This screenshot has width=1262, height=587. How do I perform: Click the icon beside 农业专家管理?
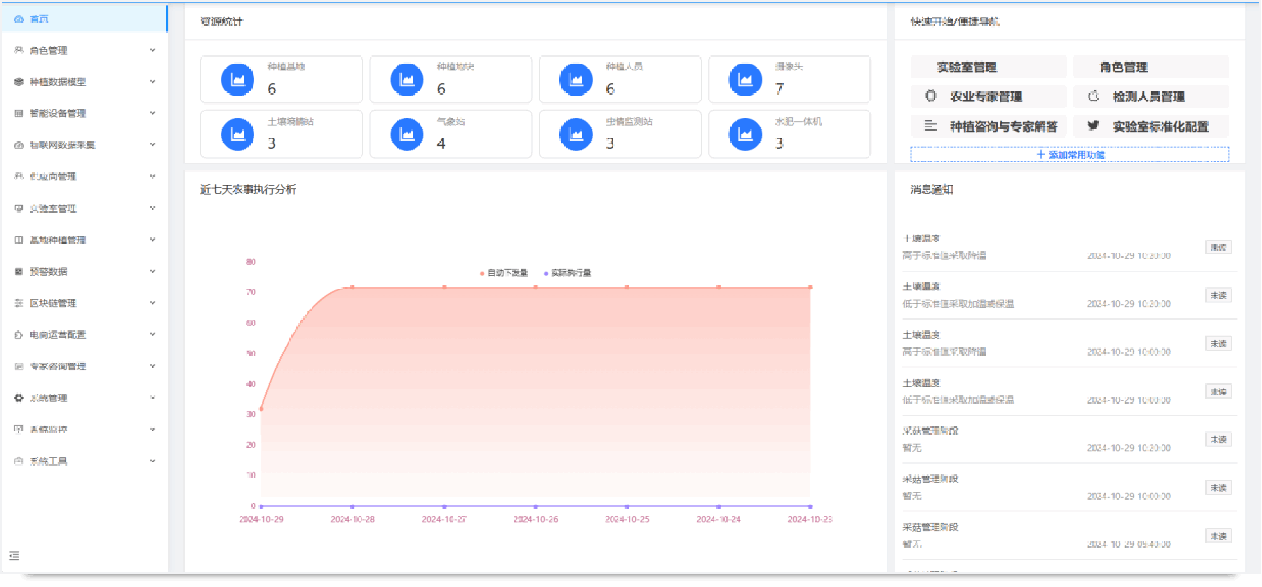[930, 96]
